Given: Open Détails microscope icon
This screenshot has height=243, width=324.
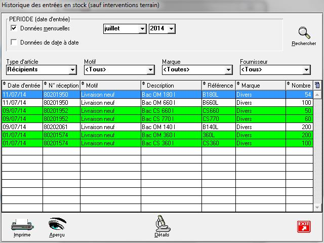Looking at the screenshot, I should [x=162, y=223].
